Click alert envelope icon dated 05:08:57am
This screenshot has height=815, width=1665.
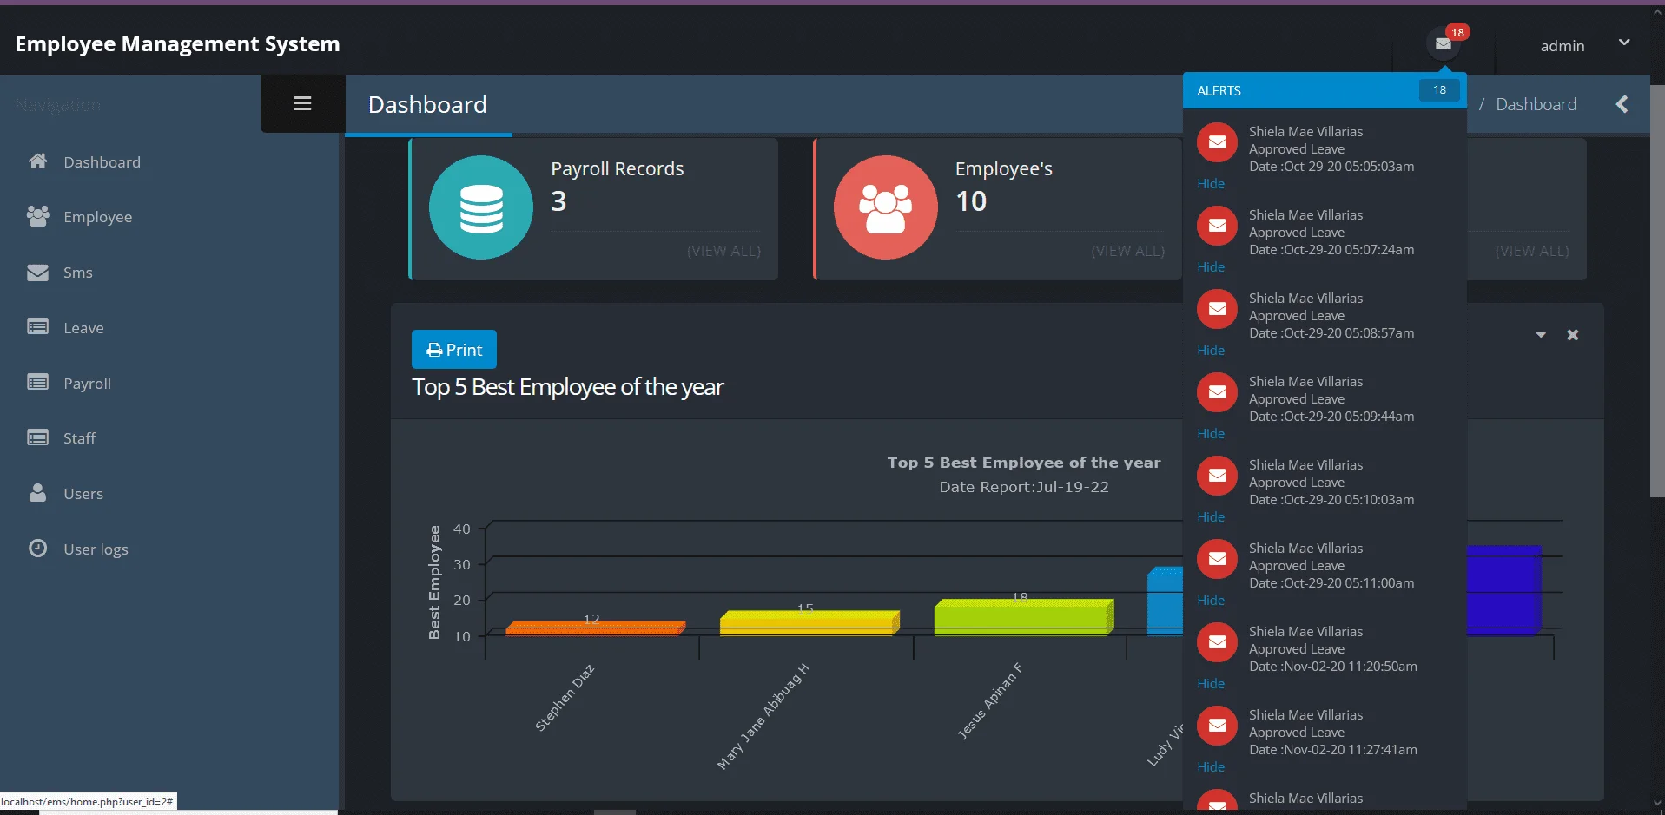[x=1217, y=309]
